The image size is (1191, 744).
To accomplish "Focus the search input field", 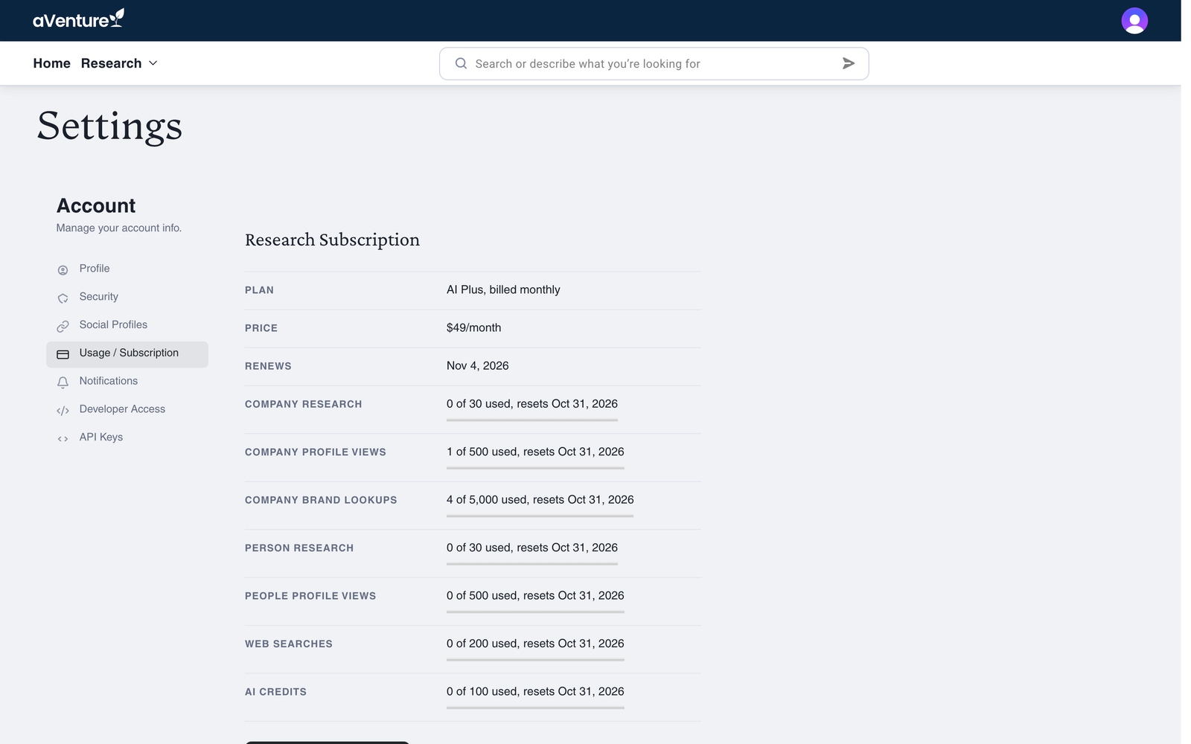I will (654, 63).
